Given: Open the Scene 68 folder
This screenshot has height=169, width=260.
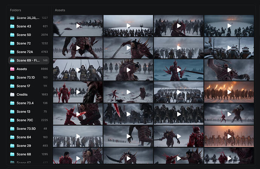Looking at the screenshot, I should click(x=29, y=154).
